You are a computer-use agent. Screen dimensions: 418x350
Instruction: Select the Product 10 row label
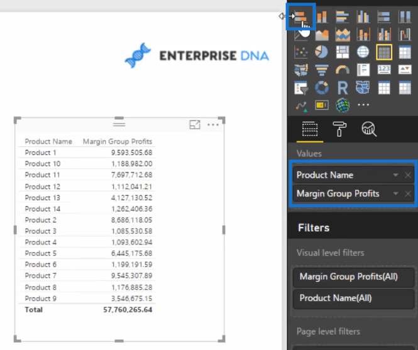point(43,164)
